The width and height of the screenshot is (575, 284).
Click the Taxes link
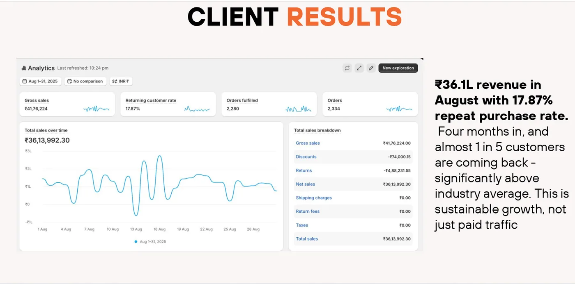[x=302, y=225]
